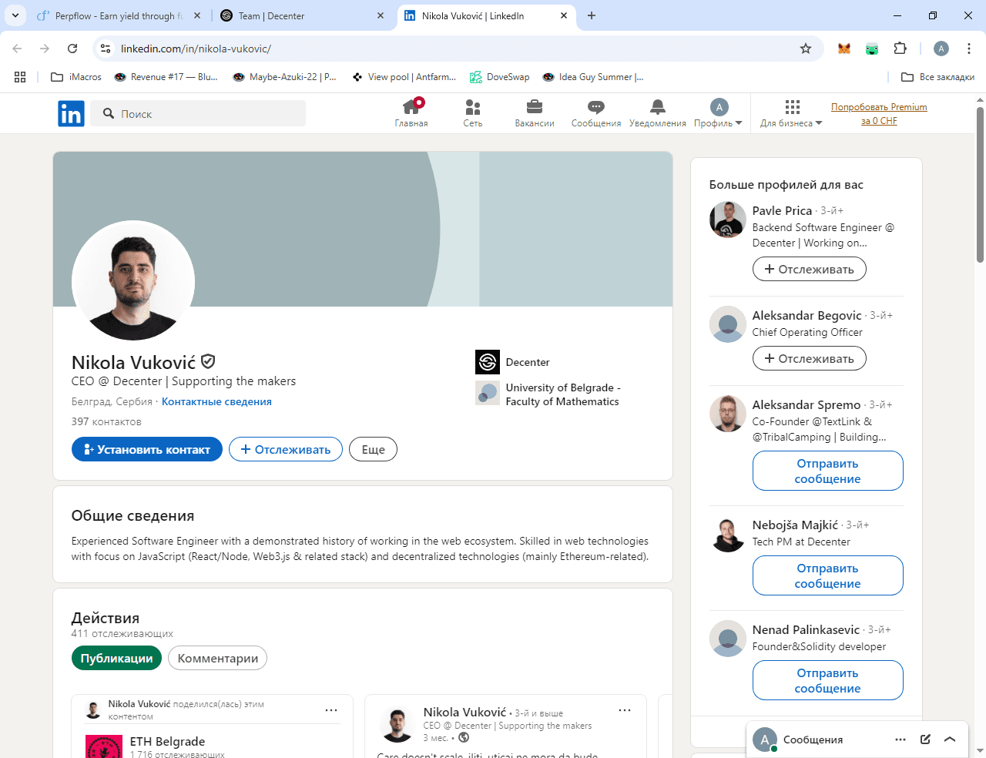Open three-dot menu on the Nikola Vuković post
The height and width of the screenshot is (758, 986).
tap(625, 710)
